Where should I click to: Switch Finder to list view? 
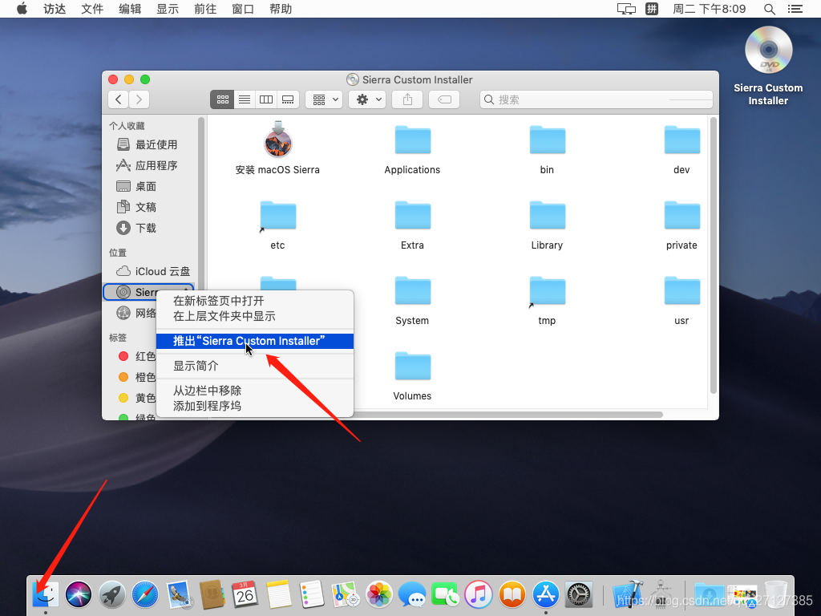(x=245, y=99)
